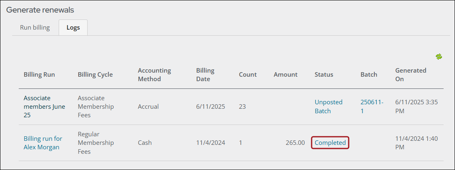This screenshot has height=170, width=455.
Task: Click the Generated On column header
Action: 411,75
